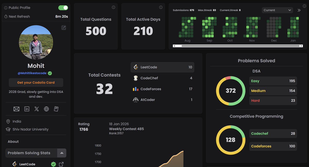Screen dimensions: 309x167
Task: Click the Codeforces 100 row
Action: tap(273, 146)
